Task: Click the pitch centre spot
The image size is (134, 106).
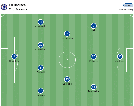Action: (x=67, y=60)
